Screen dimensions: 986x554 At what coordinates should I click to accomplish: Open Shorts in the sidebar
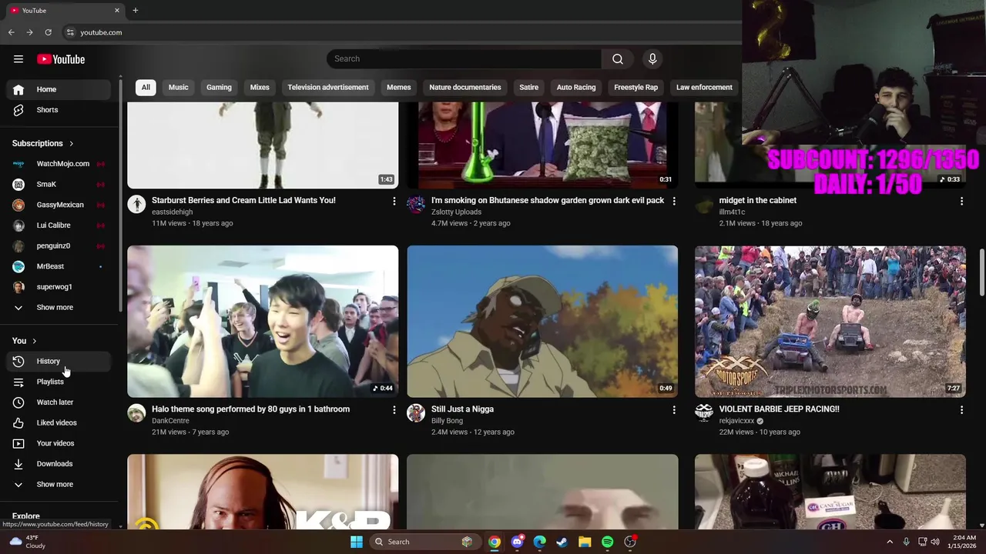[59, 110]
